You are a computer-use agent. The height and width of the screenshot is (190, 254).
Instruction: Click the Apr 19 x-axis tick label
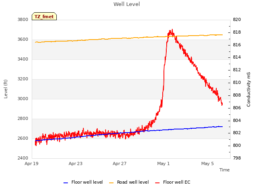point(31,163)
